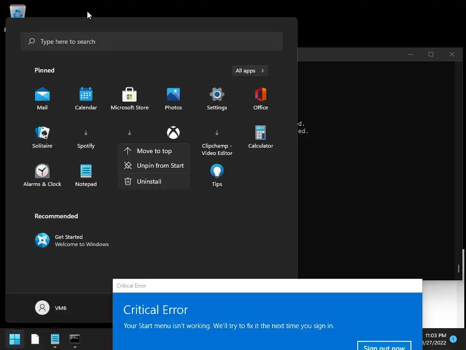The image size is (466, 350).
Task: Open the Calendar app
Action: coord(86,99)
